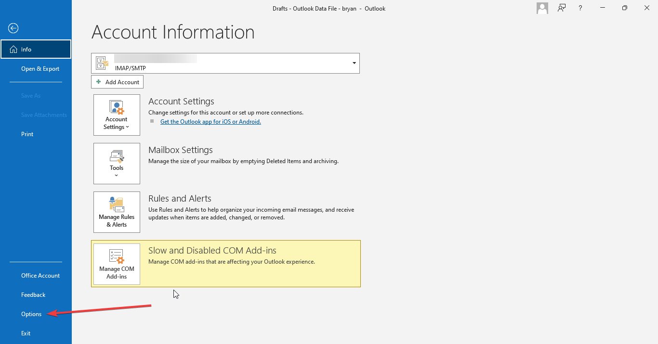This screenshot has width=658, height=344.
Task: Open Help question mark icon
Action: 580,8
